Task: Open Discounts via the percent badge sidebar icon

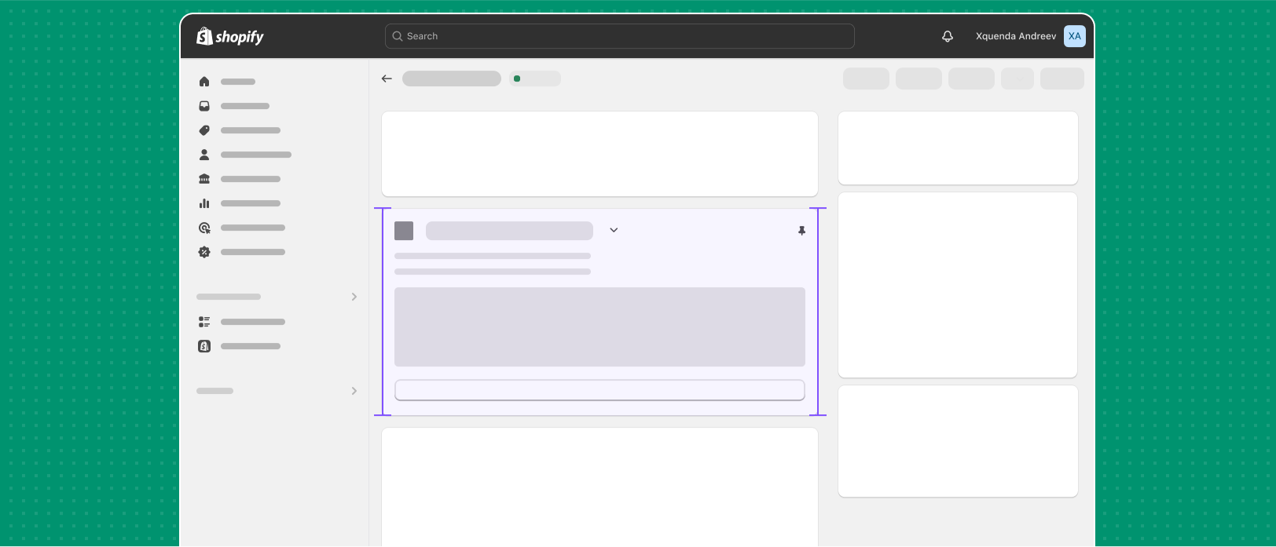Action: (x=204, y=252)
